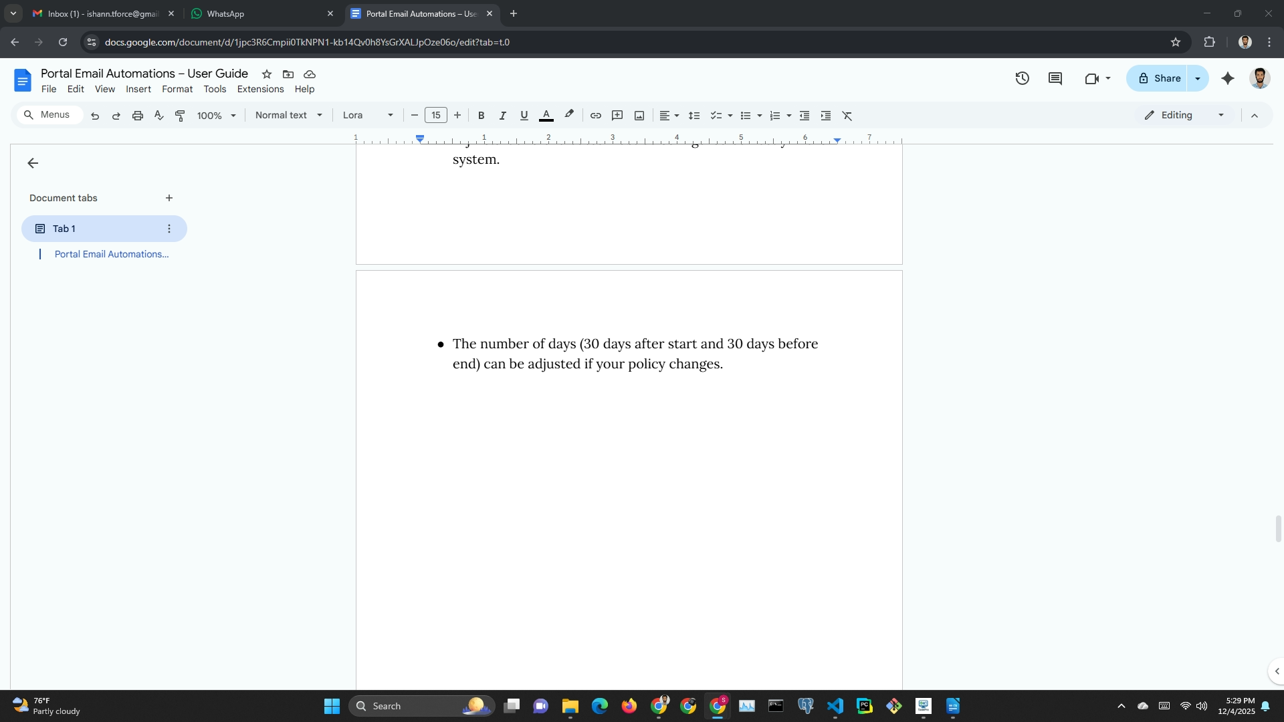This screenshot has width=1284, height=722.
Task: Click the Clear formatting icon
Action: [847, 116]
